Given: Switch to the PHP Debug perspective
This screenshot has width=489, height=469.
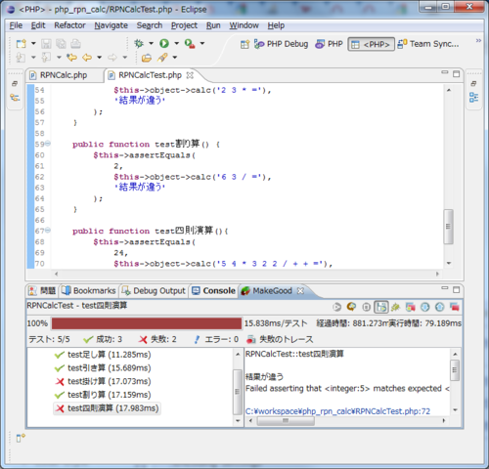Looking at the screenshot, I should (281, 44).
